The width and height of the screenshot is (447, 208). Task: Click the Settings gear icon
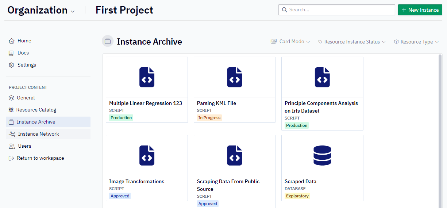pyautogui.click(x=12, y=65)
